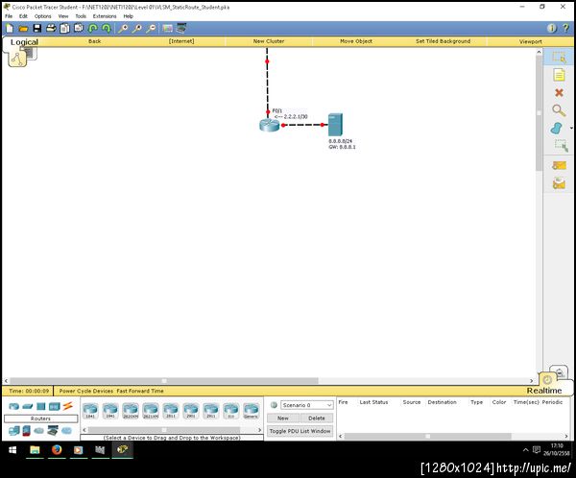Switch to the Logical workspace tab

[24, 42]
